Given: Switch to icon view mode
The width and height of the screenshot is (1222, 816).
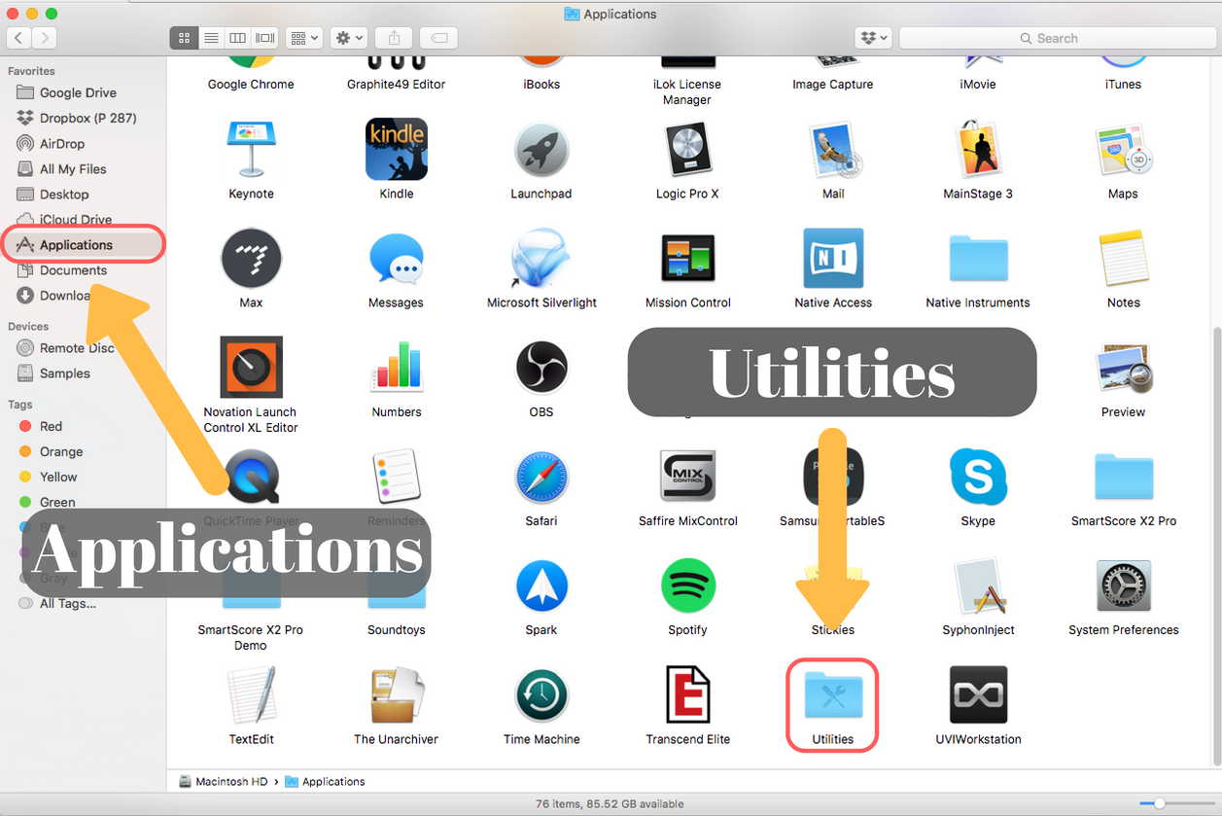Looking at the screenshot, I should pyautogui.click(x=184, y=38).
